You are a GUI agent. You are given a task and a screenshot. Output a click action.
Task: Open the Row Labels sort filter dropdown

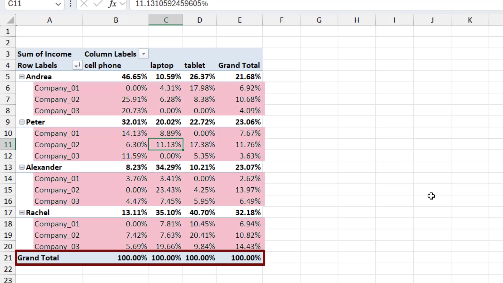coord(77,65)
